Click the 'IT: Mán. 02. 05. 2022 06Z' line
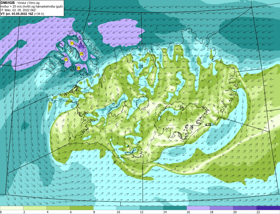Screen dimensions: 280x214 pos(18,10)
